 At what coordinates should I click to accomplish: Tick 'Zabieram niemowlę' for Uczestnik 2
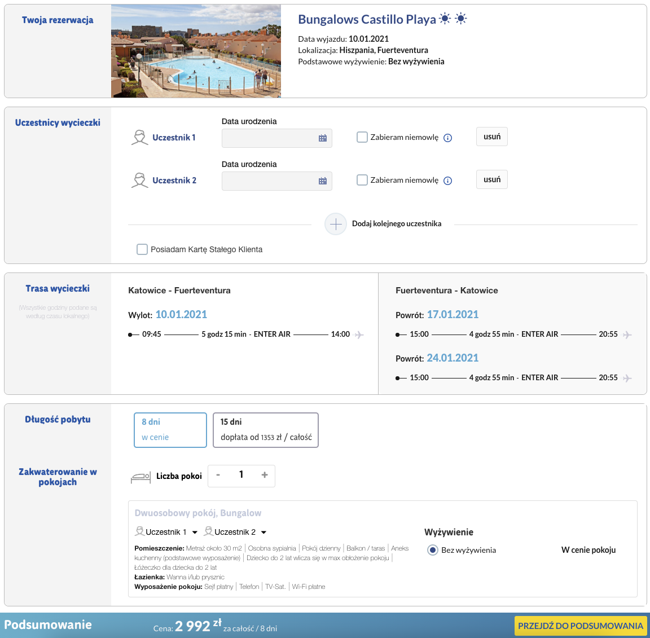(362, 180)
